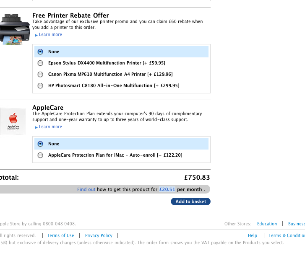
Task: Open the Help link in the footer
Action: (253, 235)
